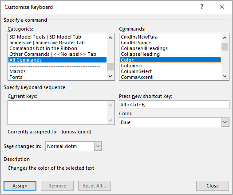Click the Assign button

(x=20, y=186)
